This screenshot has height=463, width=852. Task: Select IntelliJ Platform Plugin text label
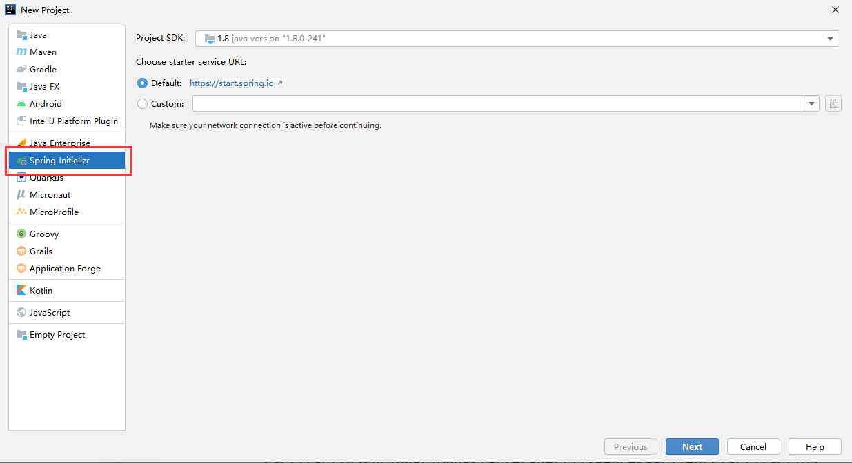click(x=74, y=121)
